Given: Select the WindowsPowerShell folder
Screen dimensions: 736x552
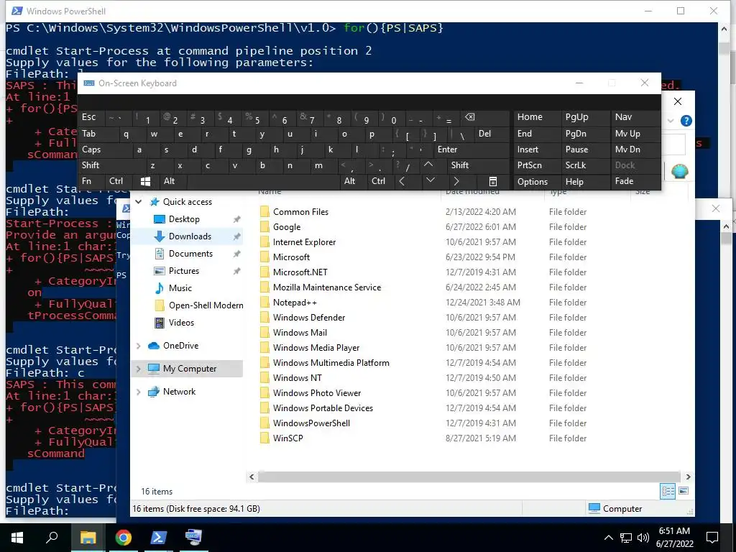Looking at the screenshot, I should [311, 423].
